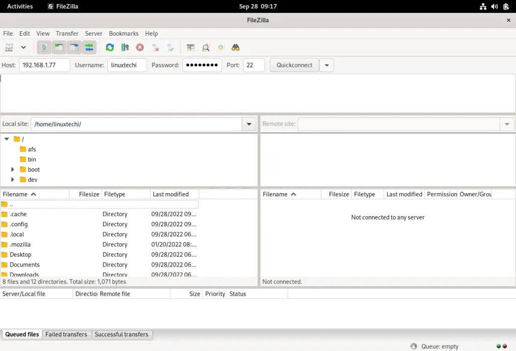Select parent directory '..' entry
This screenshot has width=516, height=351.
tap(99, 204)
